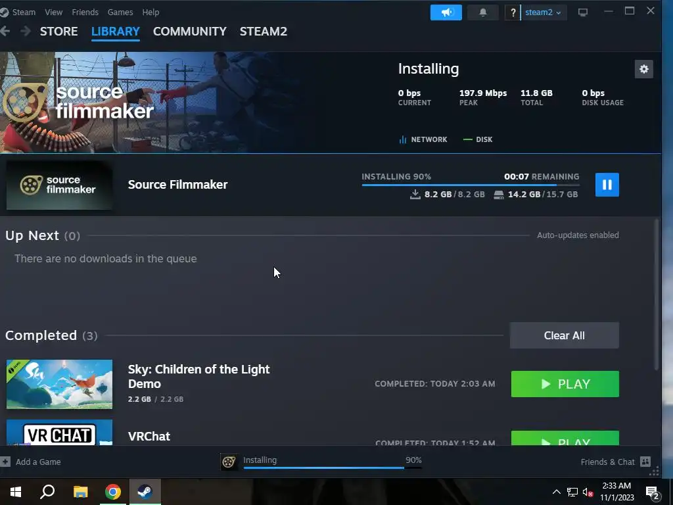Viewport: 673px width, 505px height.
Task: Click the Clear All button
Action: point(564,335)
